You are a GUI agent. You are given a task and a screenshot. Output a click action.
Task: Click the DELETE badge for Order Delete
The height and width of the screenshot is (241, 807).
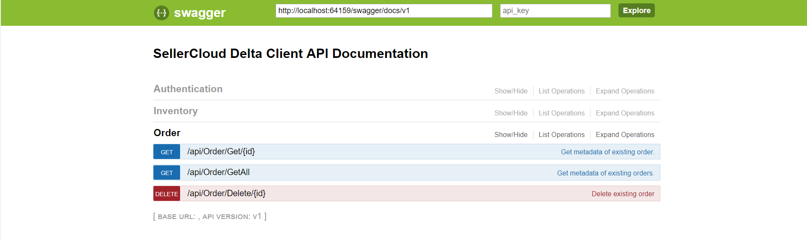pos(167,194)
